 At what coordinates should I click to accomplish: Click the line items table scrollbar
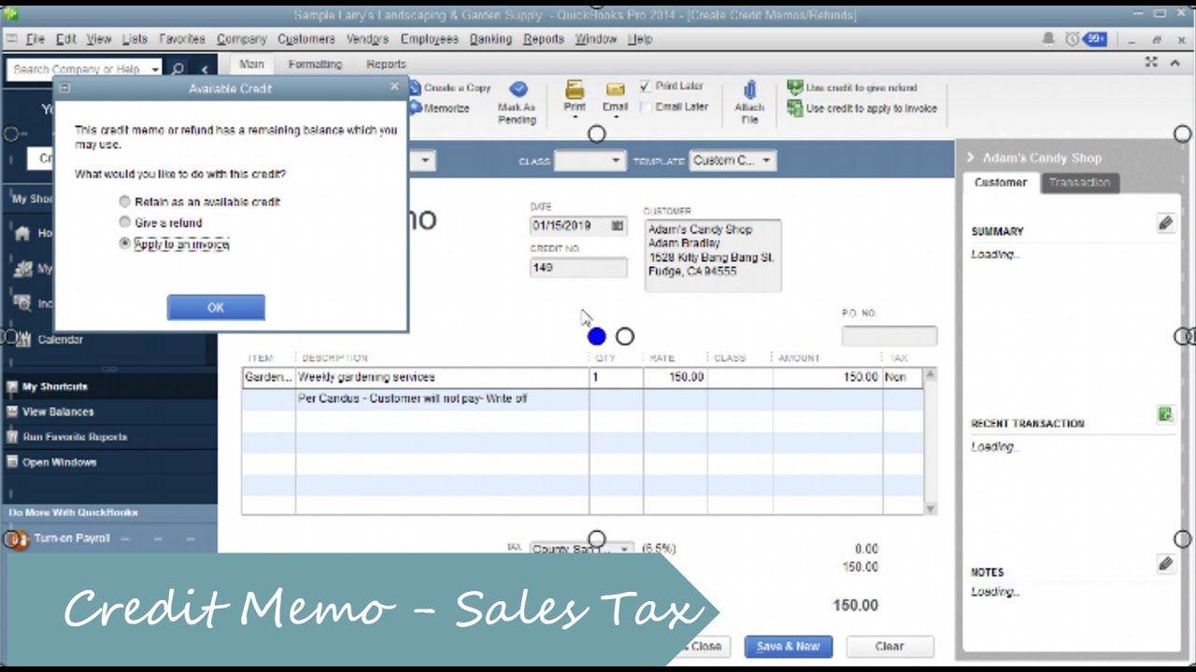pyautogui.click(x=930, y=441)
